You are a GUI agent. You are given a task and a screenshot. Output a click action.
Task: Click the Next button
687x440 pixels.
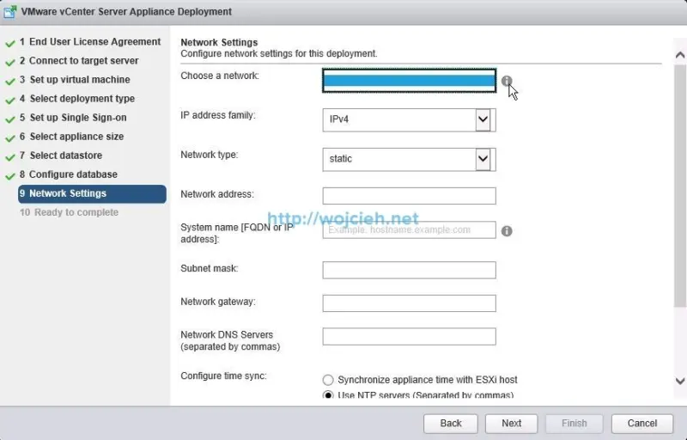(x=511, y=424)
